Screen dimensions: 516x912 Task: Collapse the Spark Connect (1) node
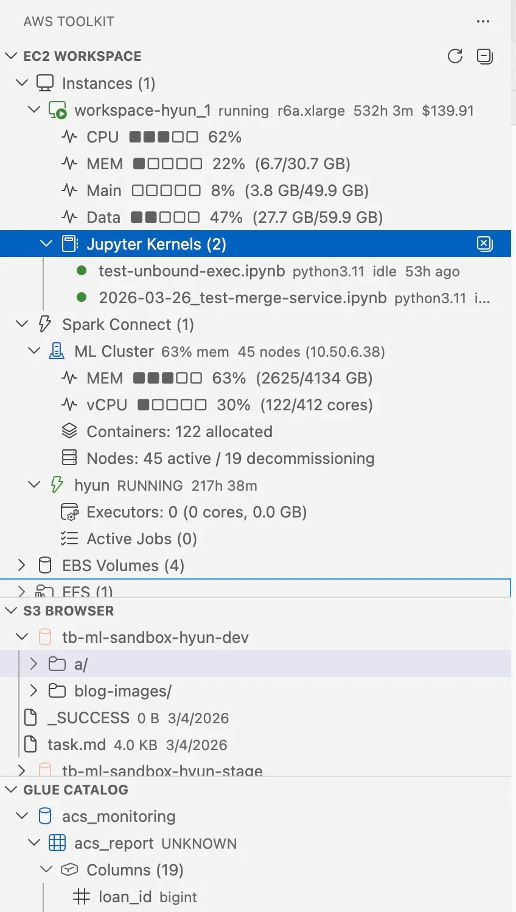coord(23,324)
